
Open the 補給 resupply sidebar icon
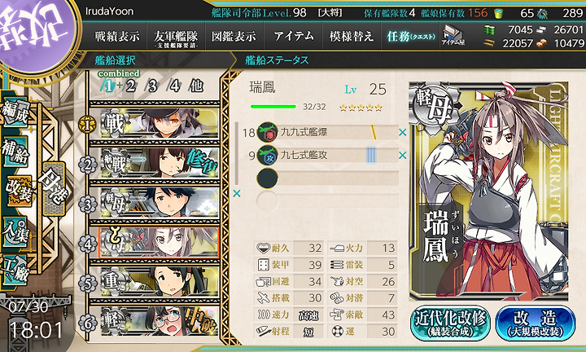15,151
